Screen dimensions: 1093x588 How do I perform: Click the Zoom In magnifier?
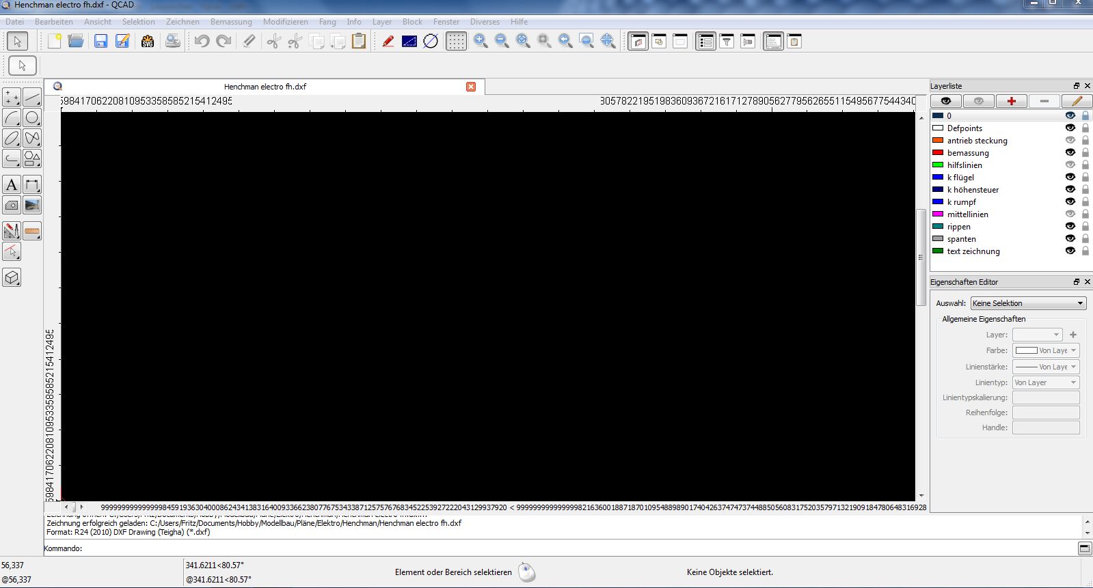(481, 42)
